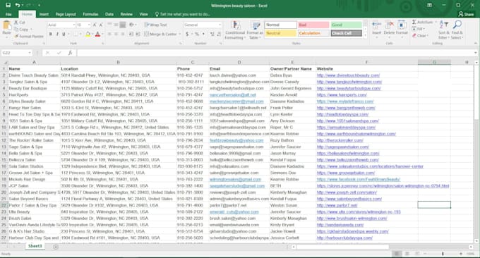480x258 pixels.
Task: Switch to the View tab
Action: pyautogui.click(x=143, y=14)
